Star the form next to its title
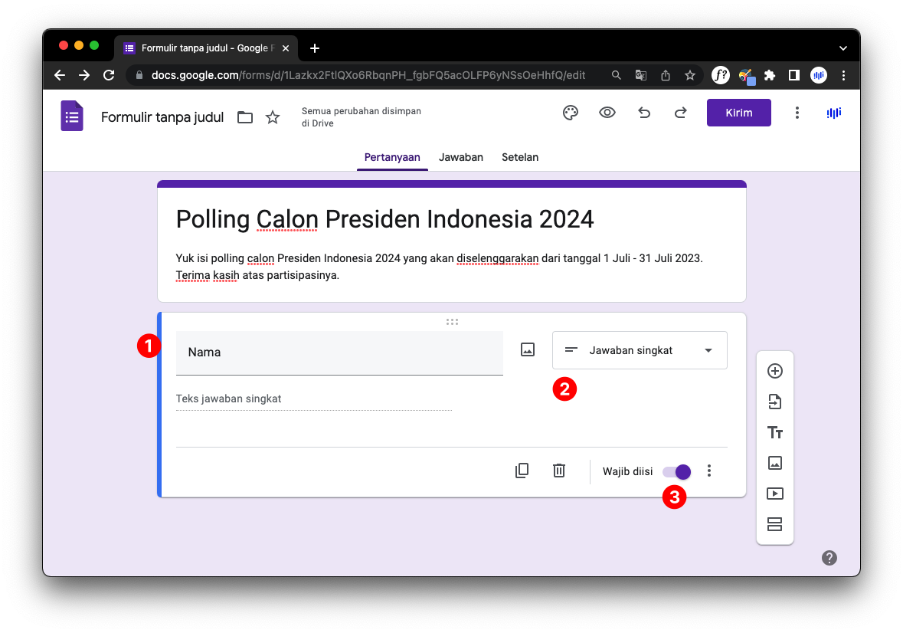Image resolution: width=903 pixels, height=633 pixels. click(272, 117)
